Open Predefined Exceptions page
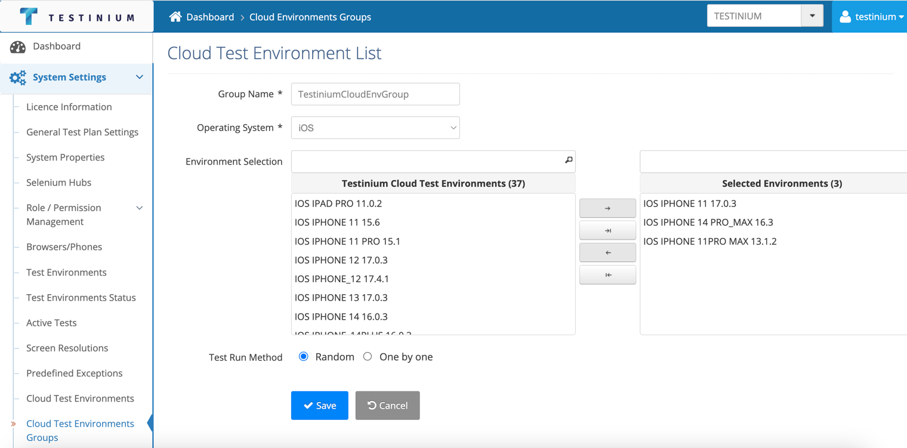 [x=75, y=373]
